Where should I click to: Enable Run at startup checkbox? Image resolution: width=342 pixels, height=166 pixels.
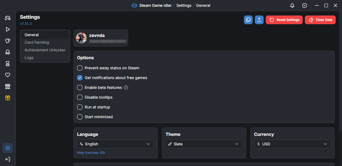point(80,107)
